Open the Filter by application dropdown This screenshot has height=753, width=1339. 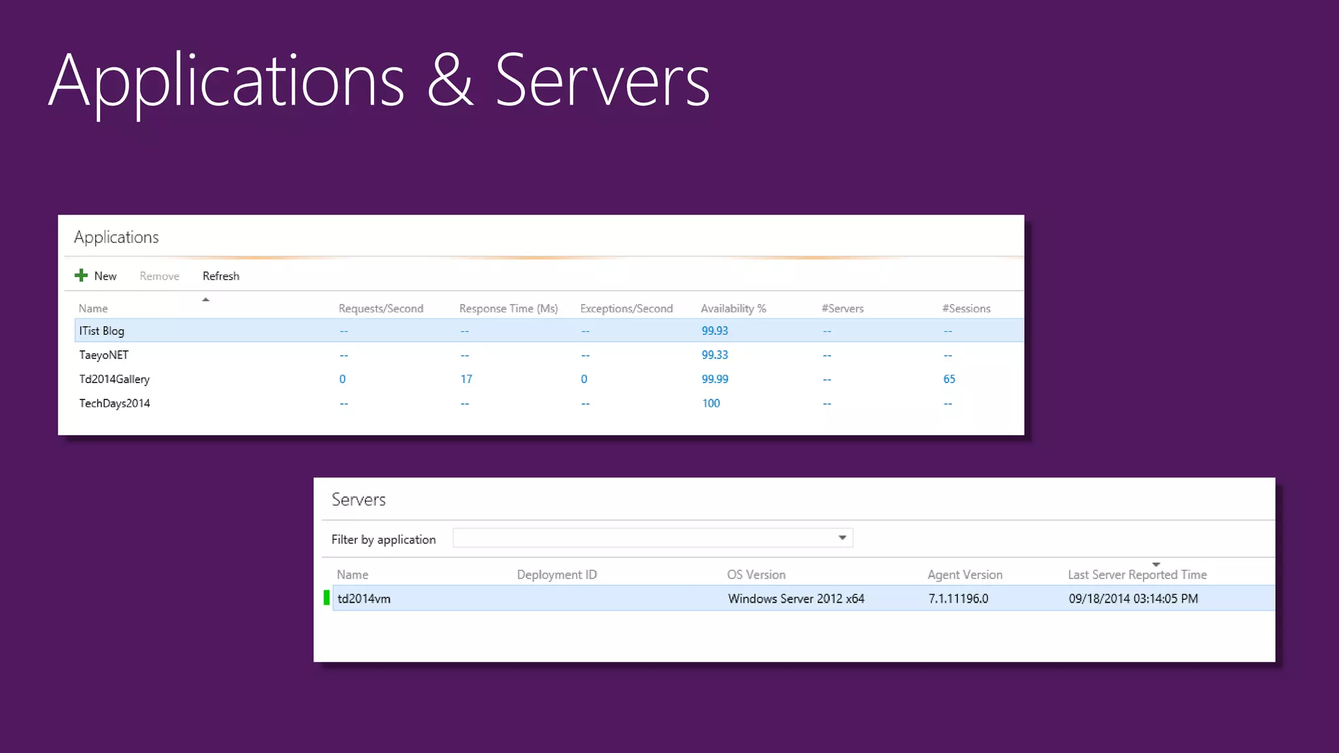point(653,538)
